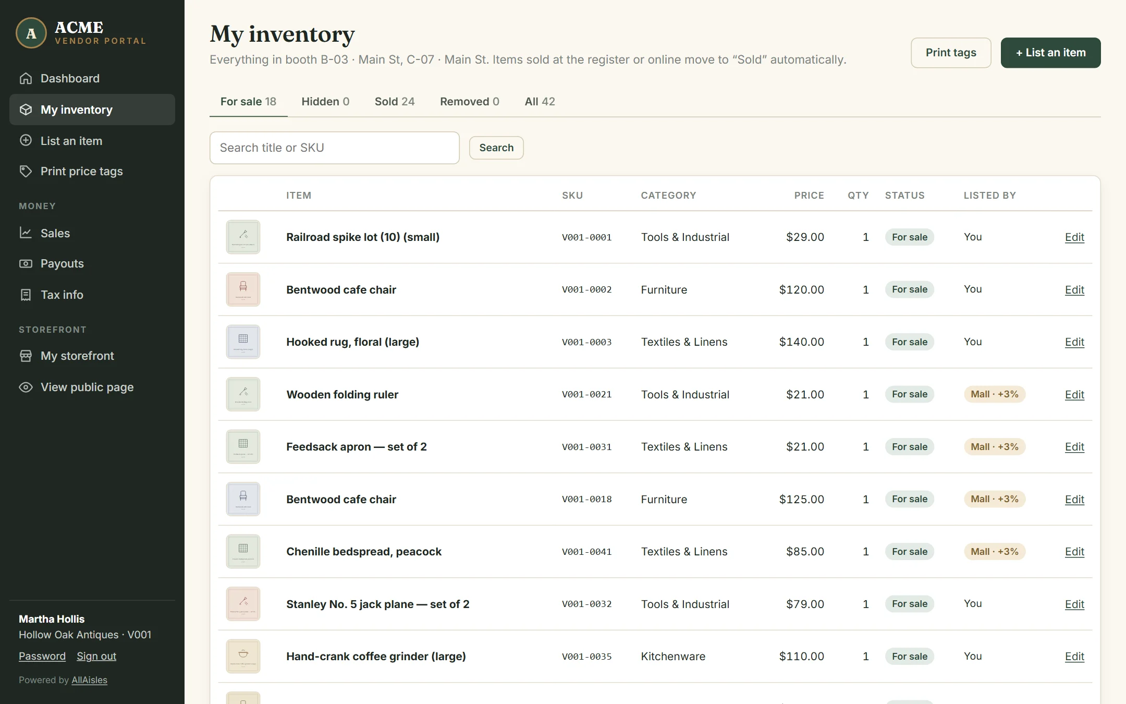This screenshot has height=704, width=1126.
Task: Edit the Chenille bedspread row
Action: click(1074, 551)
